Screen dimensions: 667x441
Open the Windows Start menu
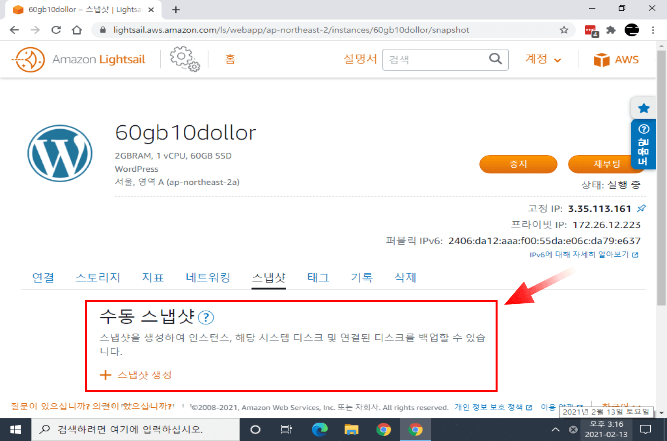pos(15,429)
